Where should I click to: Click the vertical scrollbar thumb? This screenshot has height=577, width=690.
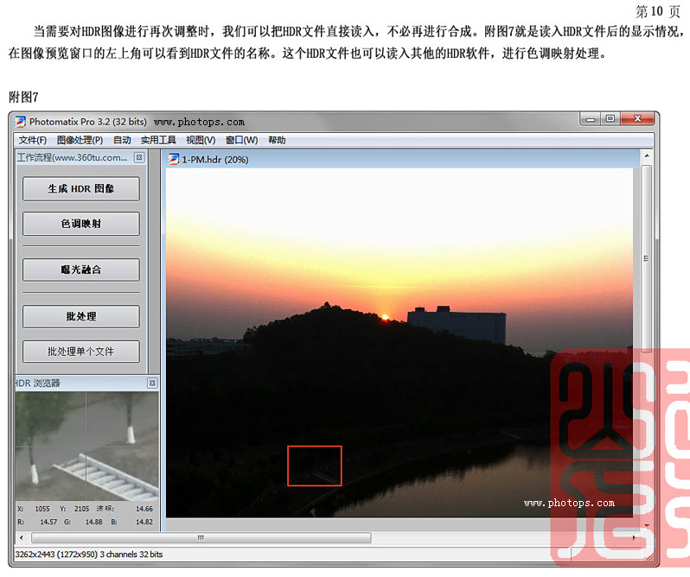pos(646,258)
